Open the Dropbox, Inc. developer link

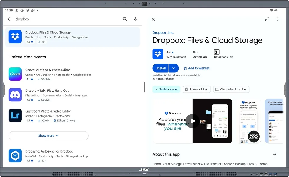click(163, 32)
